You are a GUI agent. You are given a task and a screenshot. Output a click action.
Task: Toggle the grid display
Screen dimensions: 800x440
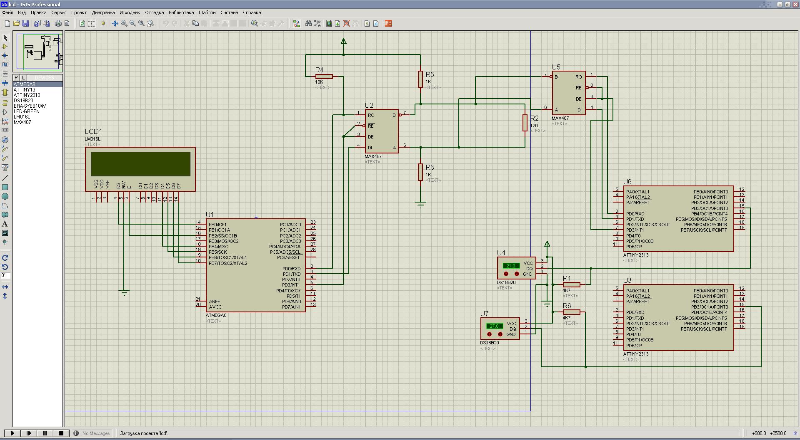pyautogui.click(x=91, y=24)
